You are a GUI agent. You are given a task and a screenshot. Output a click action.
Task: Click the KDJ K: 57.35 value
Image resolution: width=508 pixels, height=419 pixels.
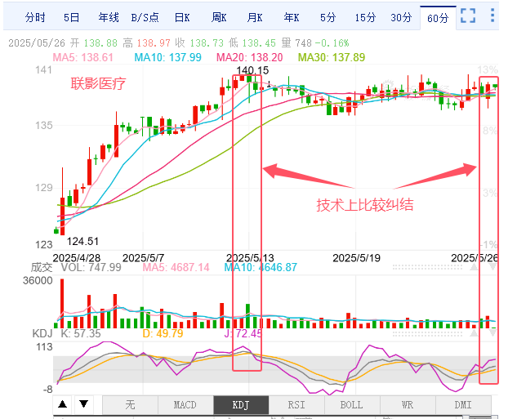81,333
